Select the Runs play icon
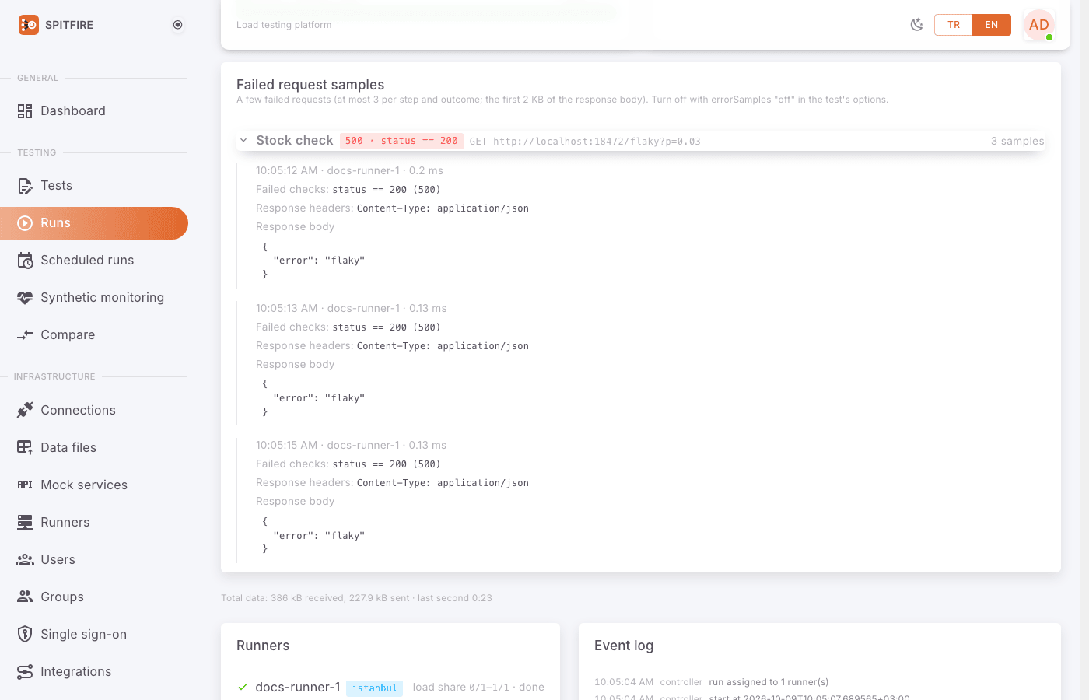This screenshot has height=700, width=1089. (25, 223)
